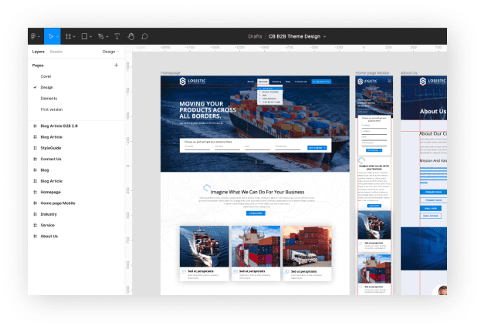
Task: Click the hero headline Moving Your Products
Action: click(x=208, y=110)
